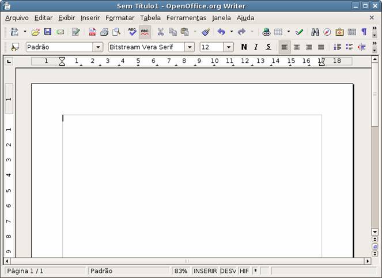The width and height of the screenshot is (382, 278).
Task: Click the Copy icon
Action: point(173,32)
